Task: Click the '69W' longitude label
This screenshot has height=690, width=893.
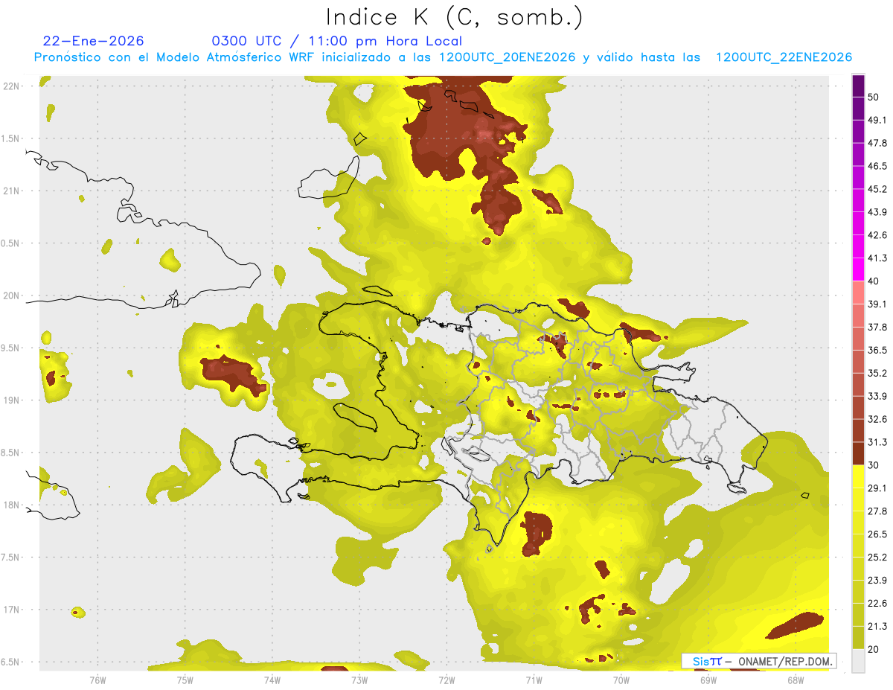Action: (x=708, y=680)
